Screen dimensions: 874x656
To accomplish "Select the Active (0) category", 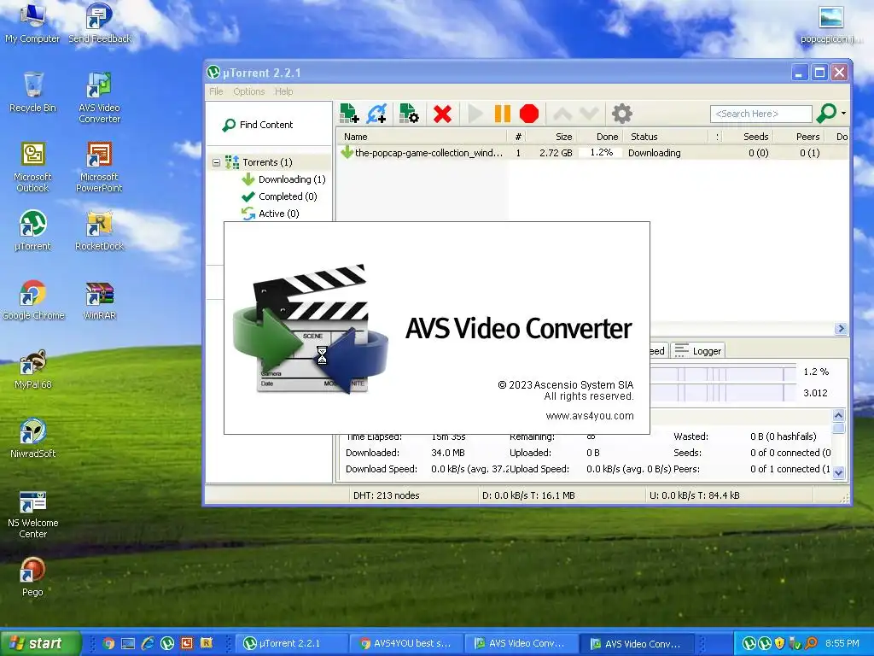I will 271,214.
